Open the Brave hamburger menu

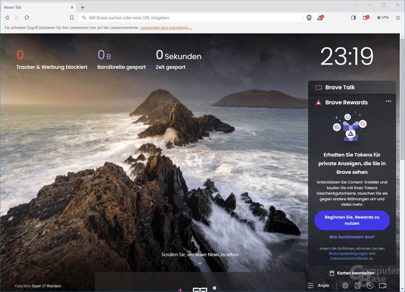tap(398, 18)
